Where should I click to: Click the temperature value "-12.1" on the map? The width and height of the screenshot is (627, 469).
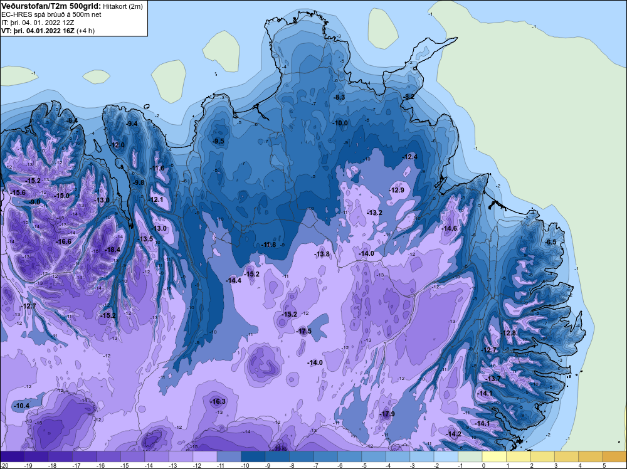(155, 199)
